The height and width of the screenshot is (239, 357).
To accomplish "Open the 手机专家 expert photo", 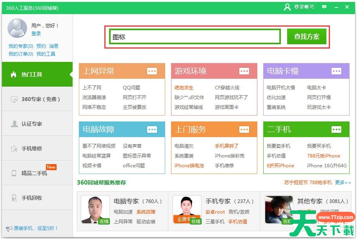I will (x=187, y=210).
